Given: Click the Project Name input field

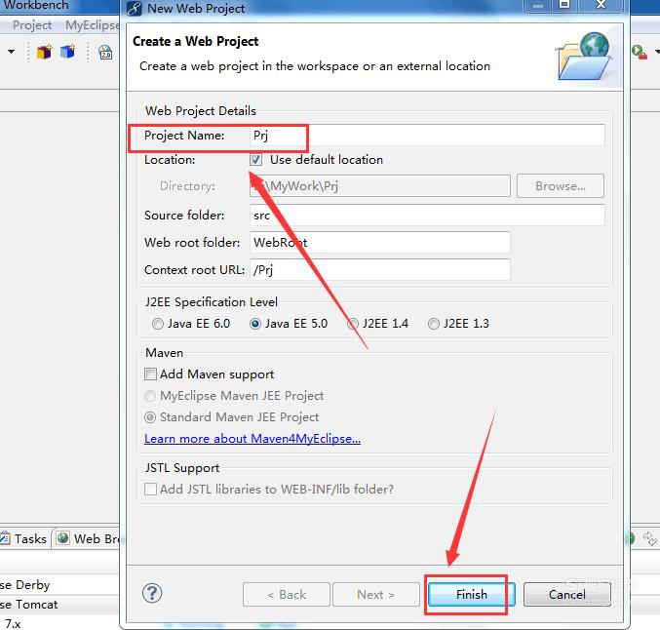Looking at the screenshot, I should pyautogui.click(x=427, y=136).
